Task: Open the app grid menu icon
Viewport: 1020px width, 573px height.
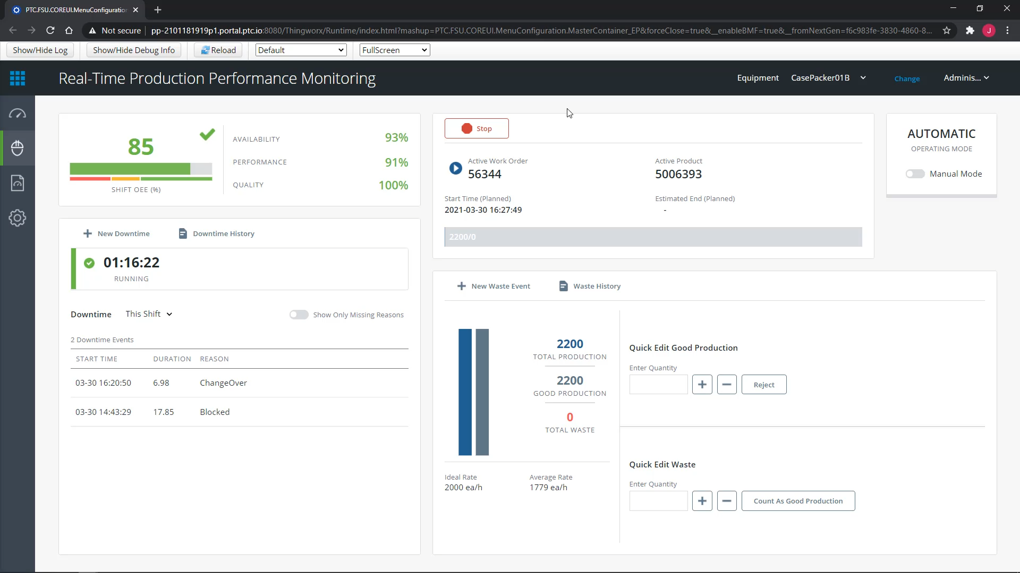Action: point(18,79)
